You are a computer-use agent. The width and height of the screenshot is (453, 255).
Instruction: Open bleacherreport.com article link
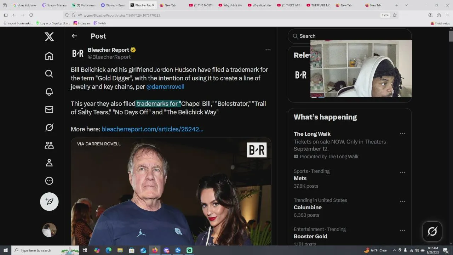153,129
